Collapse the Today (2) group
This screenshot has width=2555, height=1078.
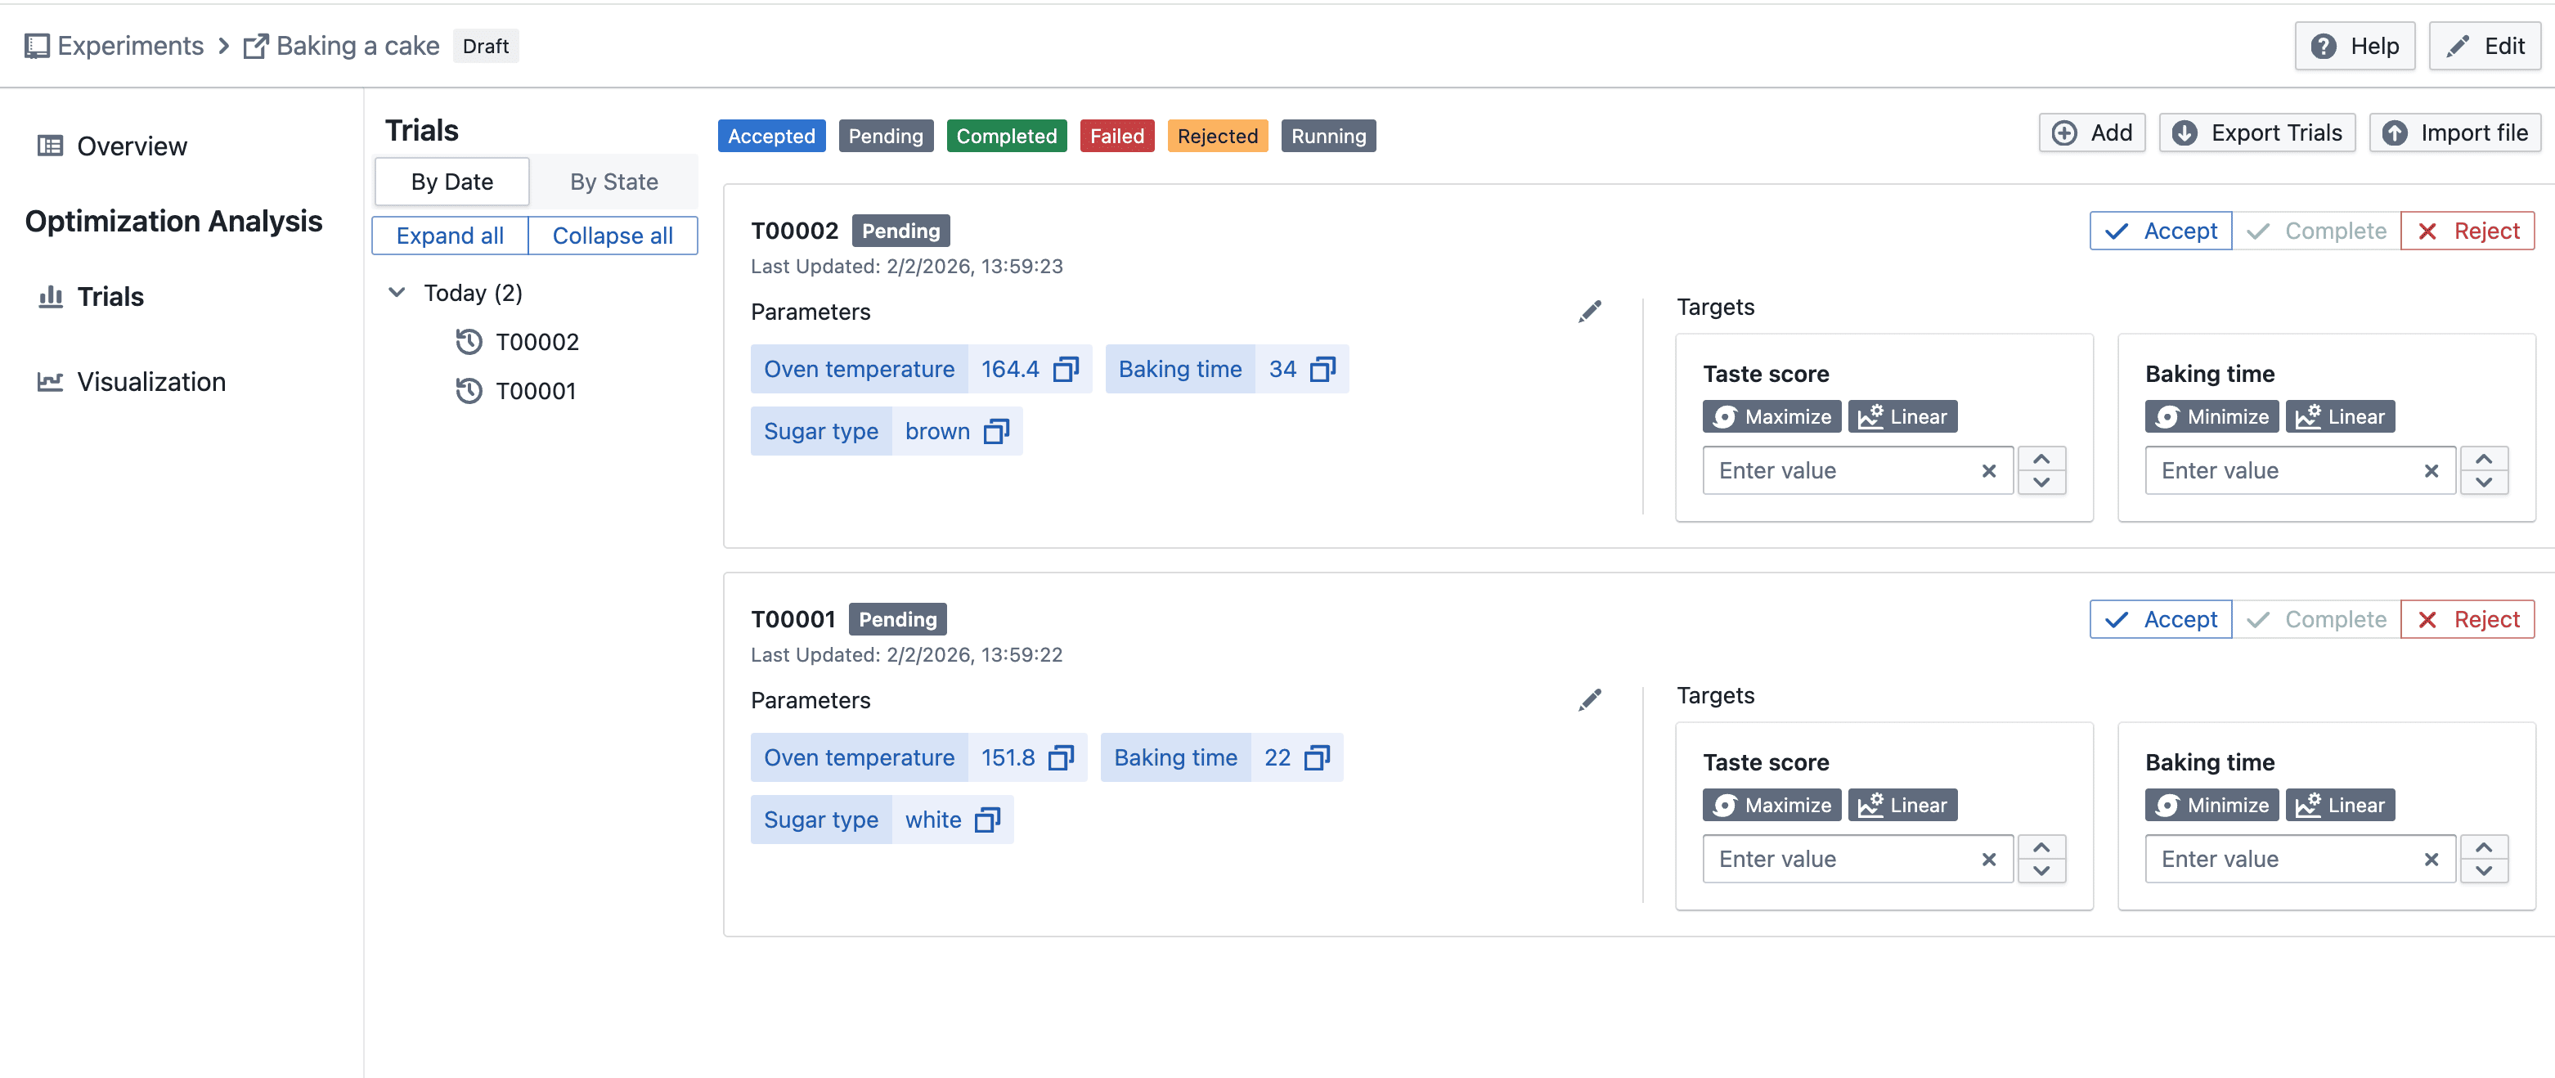397,293
